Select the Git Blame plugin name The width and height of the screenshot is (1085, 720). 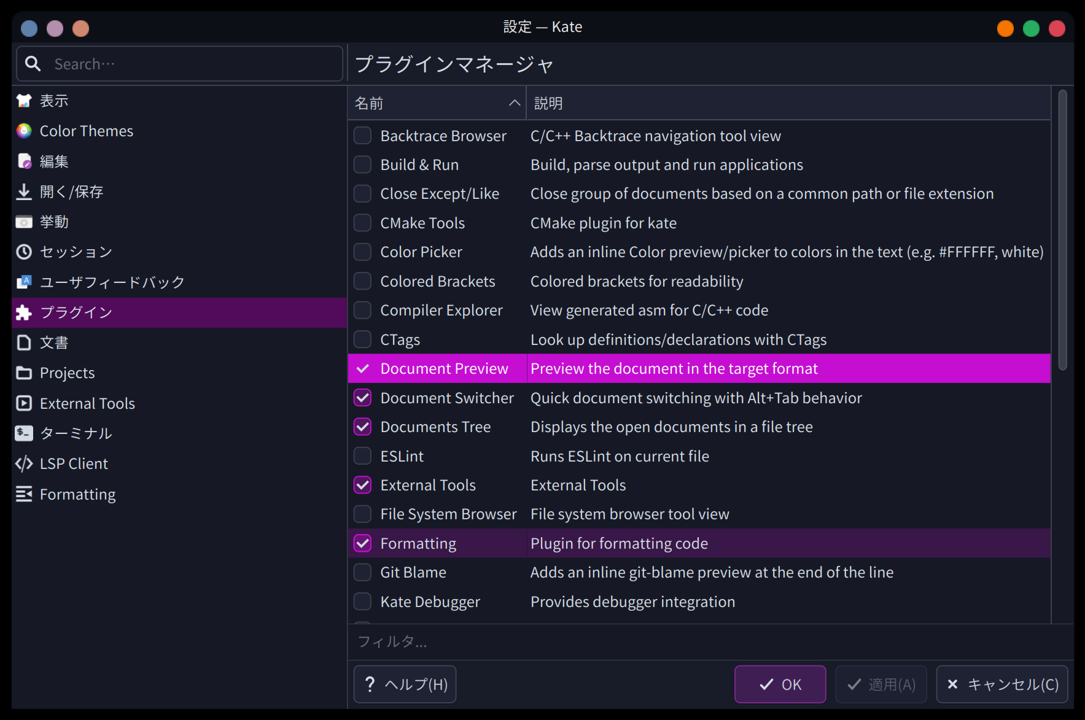coord(413,572)
